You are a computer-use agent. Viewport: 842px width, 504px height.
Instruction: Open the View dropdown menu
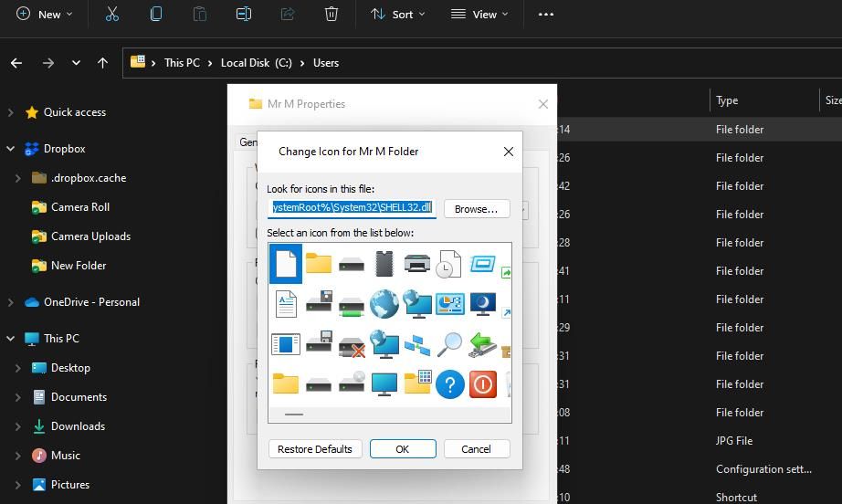[x=479, y=14]
